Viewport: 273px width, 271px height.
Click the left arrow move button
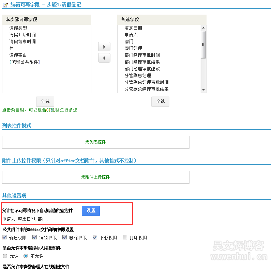(104, 58)
